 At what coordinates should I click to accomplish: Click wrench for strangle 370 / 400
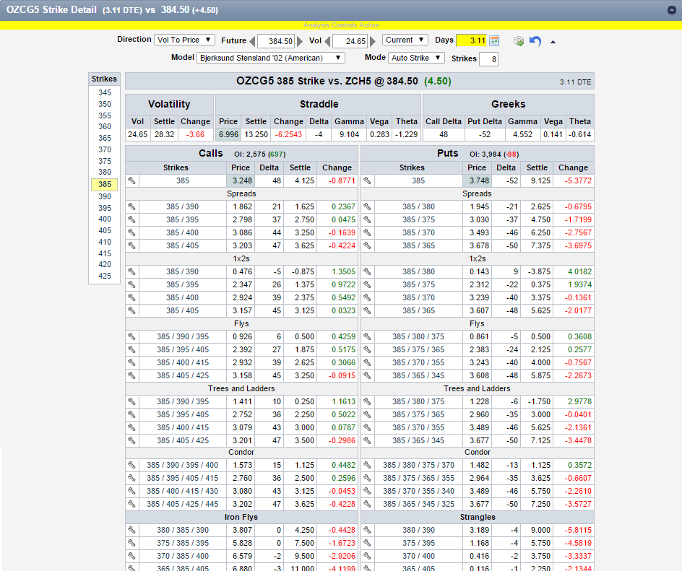point(368,557)
